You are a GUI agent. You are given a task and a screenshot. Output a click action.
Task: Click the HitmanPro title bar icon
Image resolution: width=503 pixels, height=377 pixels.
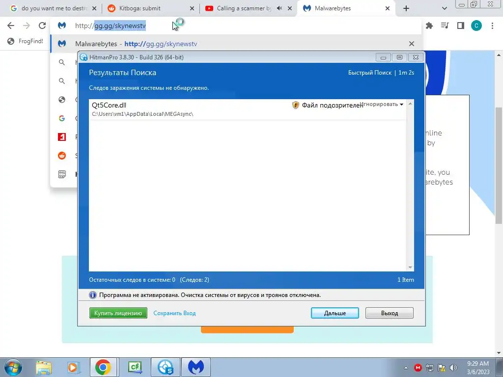coord(84,57)
